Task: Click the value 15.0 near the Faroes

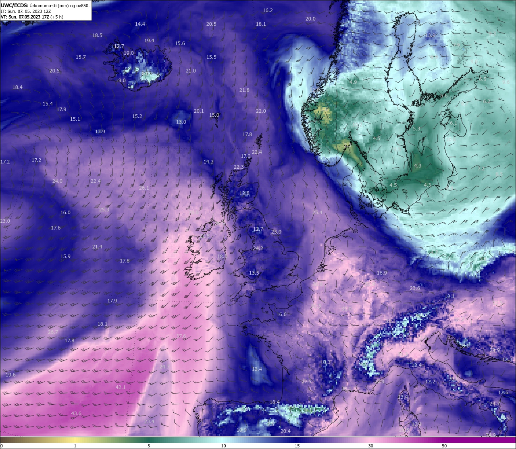Action: [x=214, y=115]
